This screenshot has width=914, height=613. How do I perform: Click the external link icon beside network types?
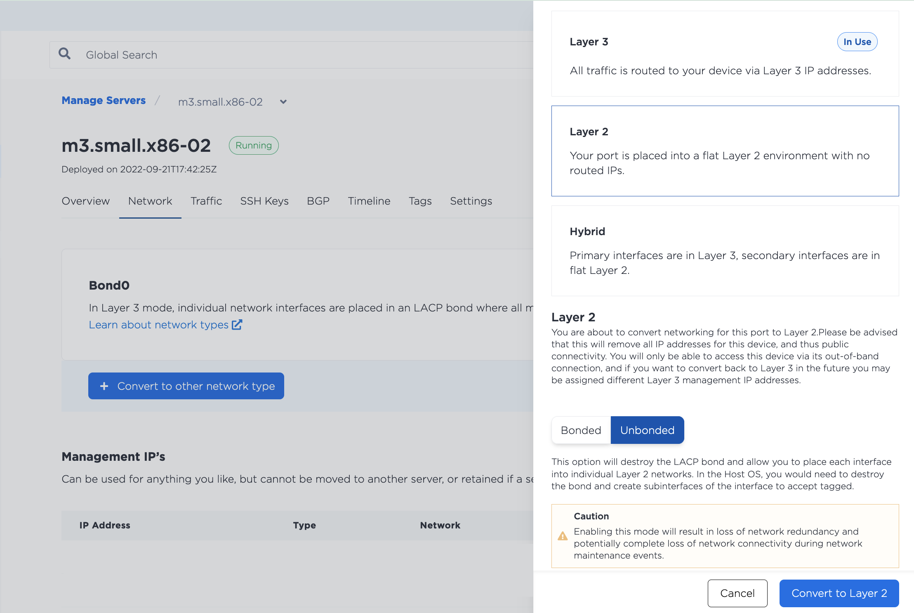point(237,325)
